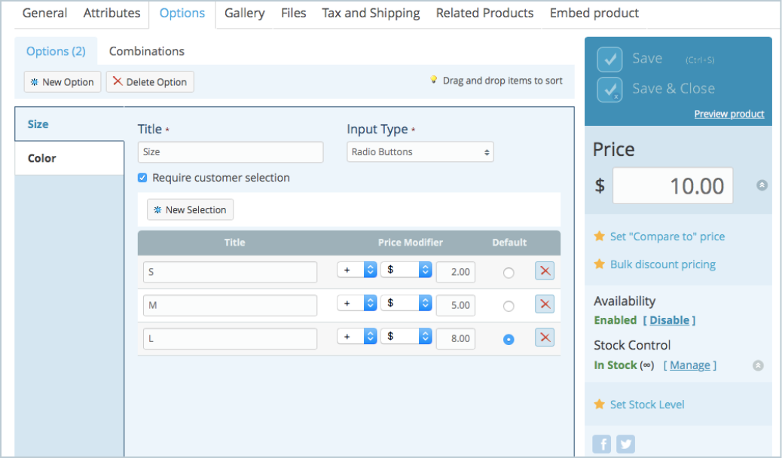Open Bulk discount pricing link
782x458 pixels.
pyautogui.click(x=663, y=264)
